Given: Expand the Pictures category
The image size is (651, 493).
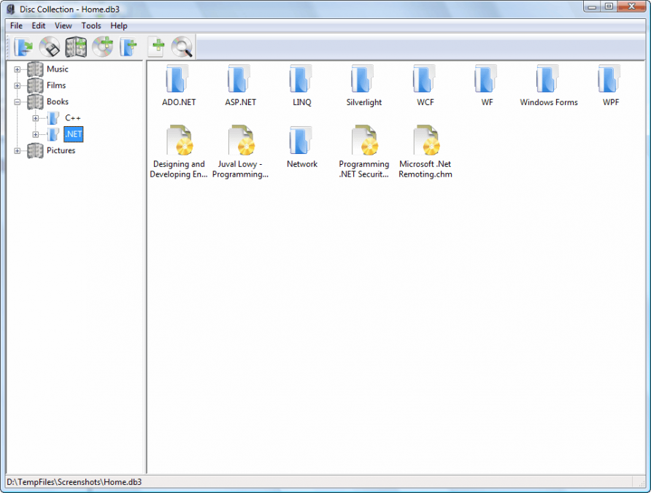Looking at the screenshot, I should 16,150.
